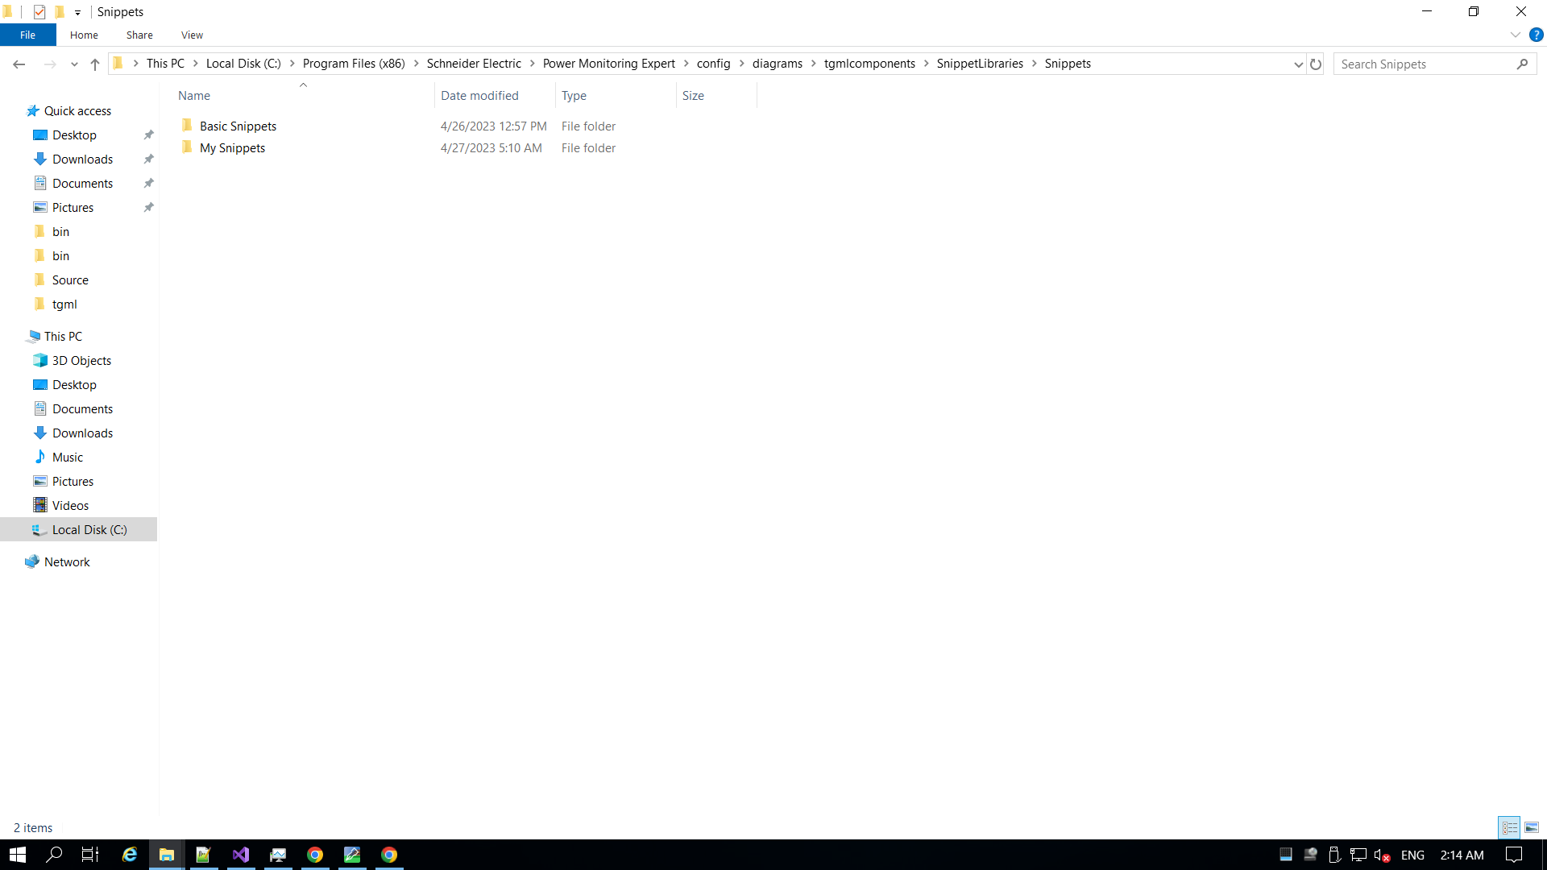
Task: Expand the ribbon chevron
Action: click(x=1515, y=35)
